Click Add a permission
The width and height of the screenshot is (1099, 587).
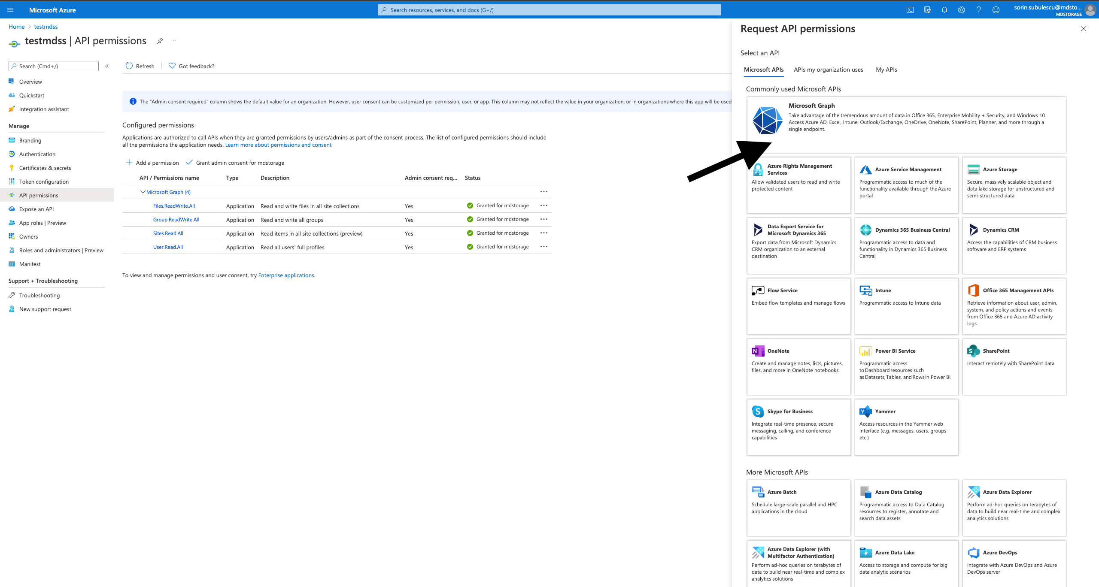point(152,163)
